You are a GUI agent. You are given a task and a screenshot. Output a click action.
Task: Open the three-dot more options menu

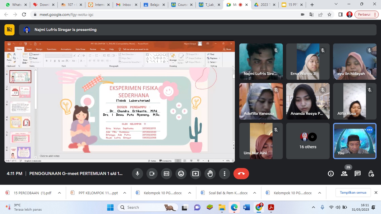coord(225,174)
